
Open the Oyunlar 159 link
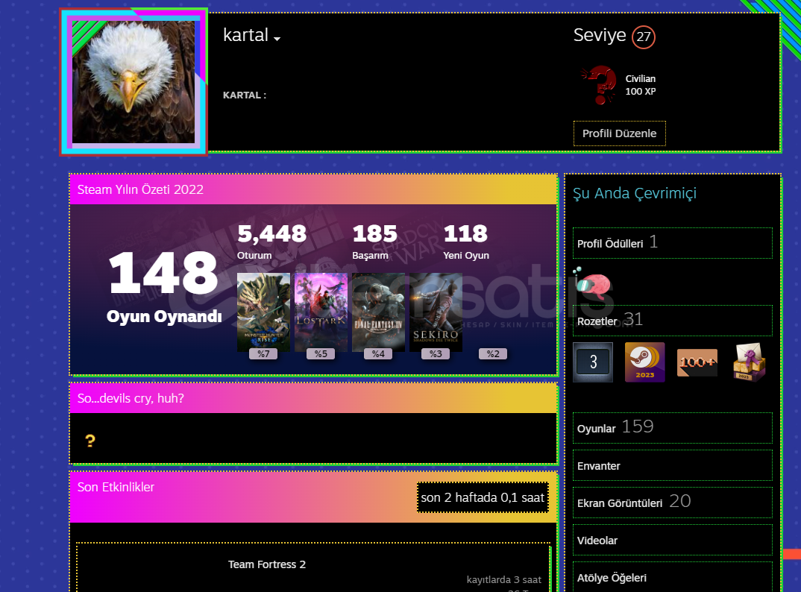672,428
